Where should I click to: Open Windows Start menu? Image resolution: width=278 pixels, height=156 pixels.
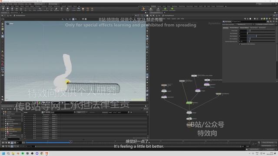coord(3,153)
